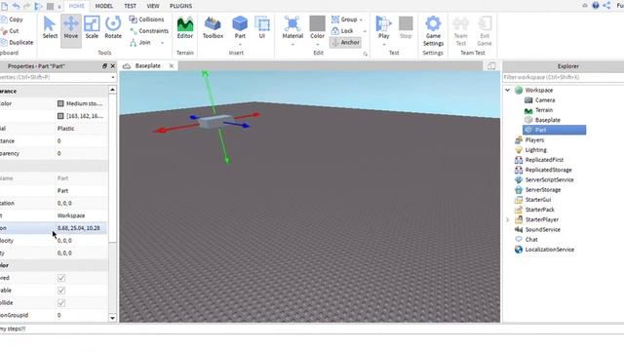Open the Terrain Editor
624x351 pixels.
[185, 28]
